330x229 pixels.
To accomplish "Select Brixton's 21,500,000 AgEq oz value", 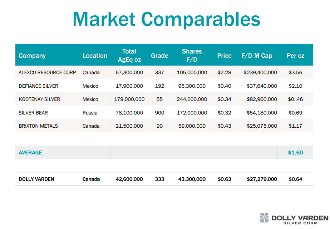I will [x=129, y=126].
